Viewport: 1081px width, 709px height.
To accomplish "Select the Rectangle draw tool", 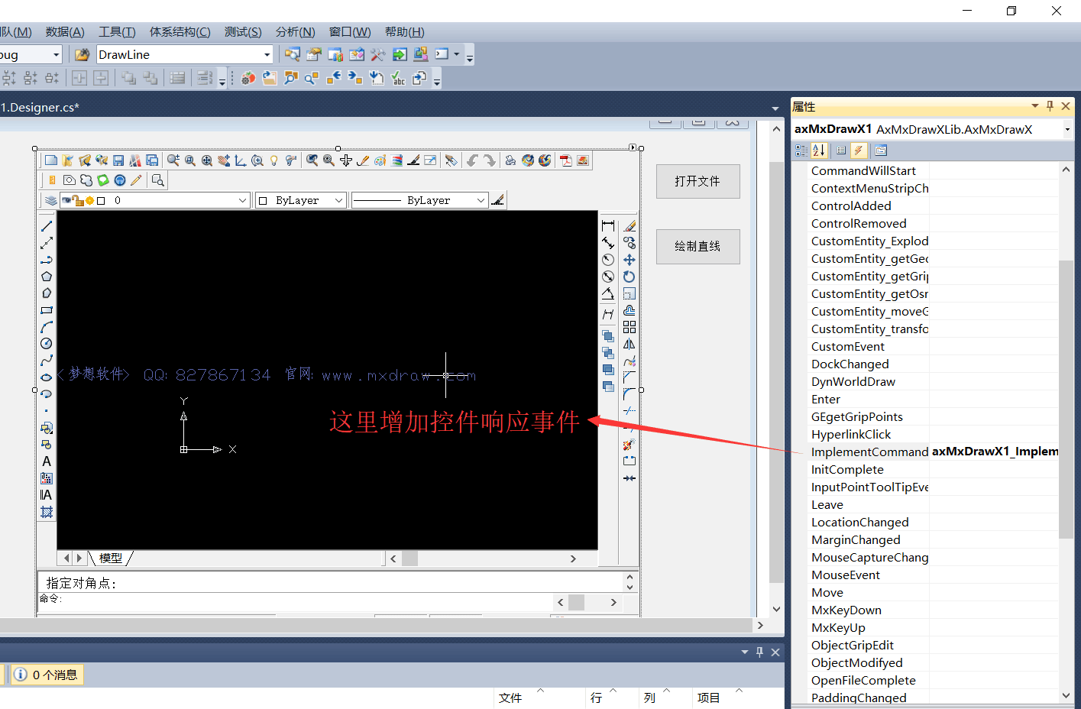I will click(47, 310).
